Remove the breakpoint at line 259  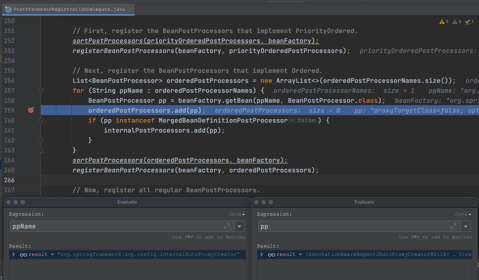click(x=31, y=110)
